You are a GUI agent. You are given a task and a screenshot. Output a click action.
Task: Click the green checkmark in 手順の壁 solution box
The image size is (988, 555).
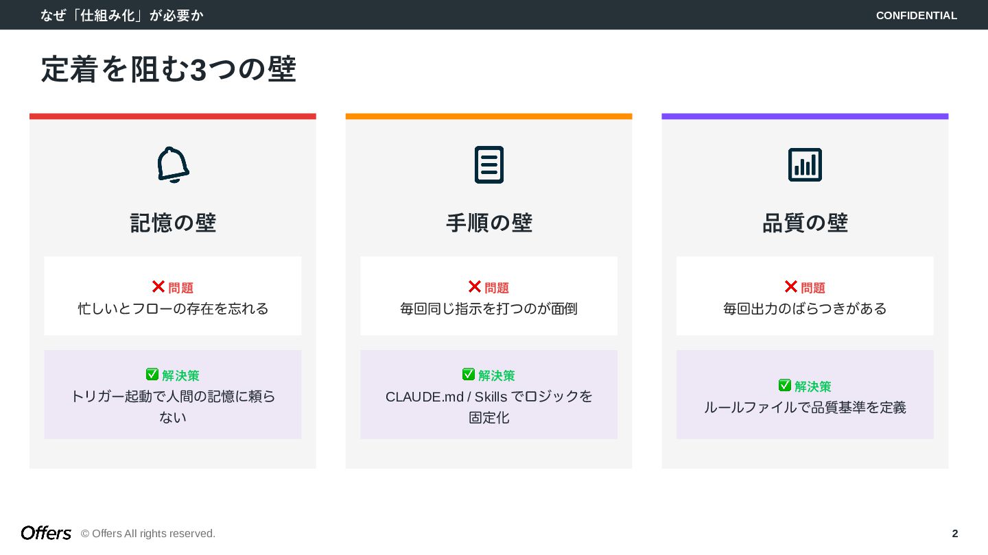tap(469, 375)
